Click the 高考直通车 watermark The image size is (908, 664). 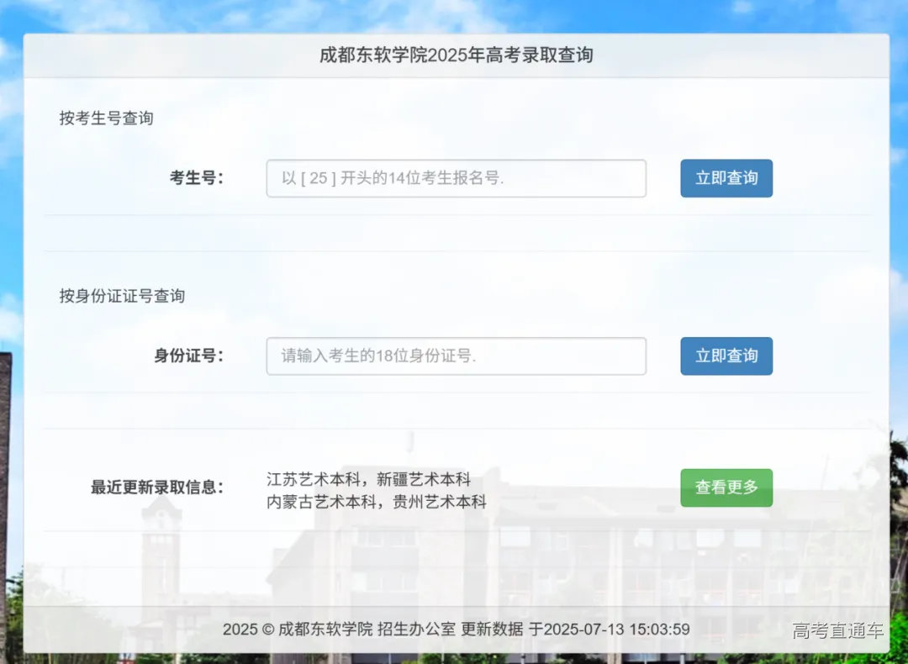tap(838, 630)
